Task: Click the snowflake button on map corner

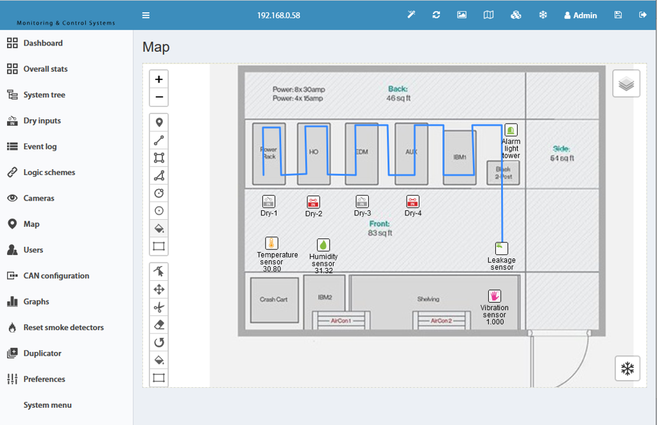Action: coord(627,369)
